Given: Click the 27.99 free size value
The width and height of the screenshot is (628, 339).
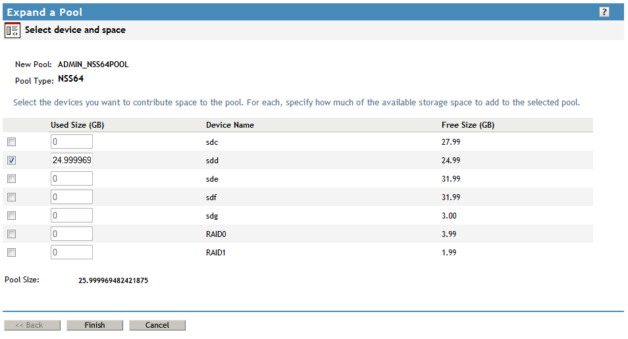Looking at the screenshot, I should click(x=451, y=142).
